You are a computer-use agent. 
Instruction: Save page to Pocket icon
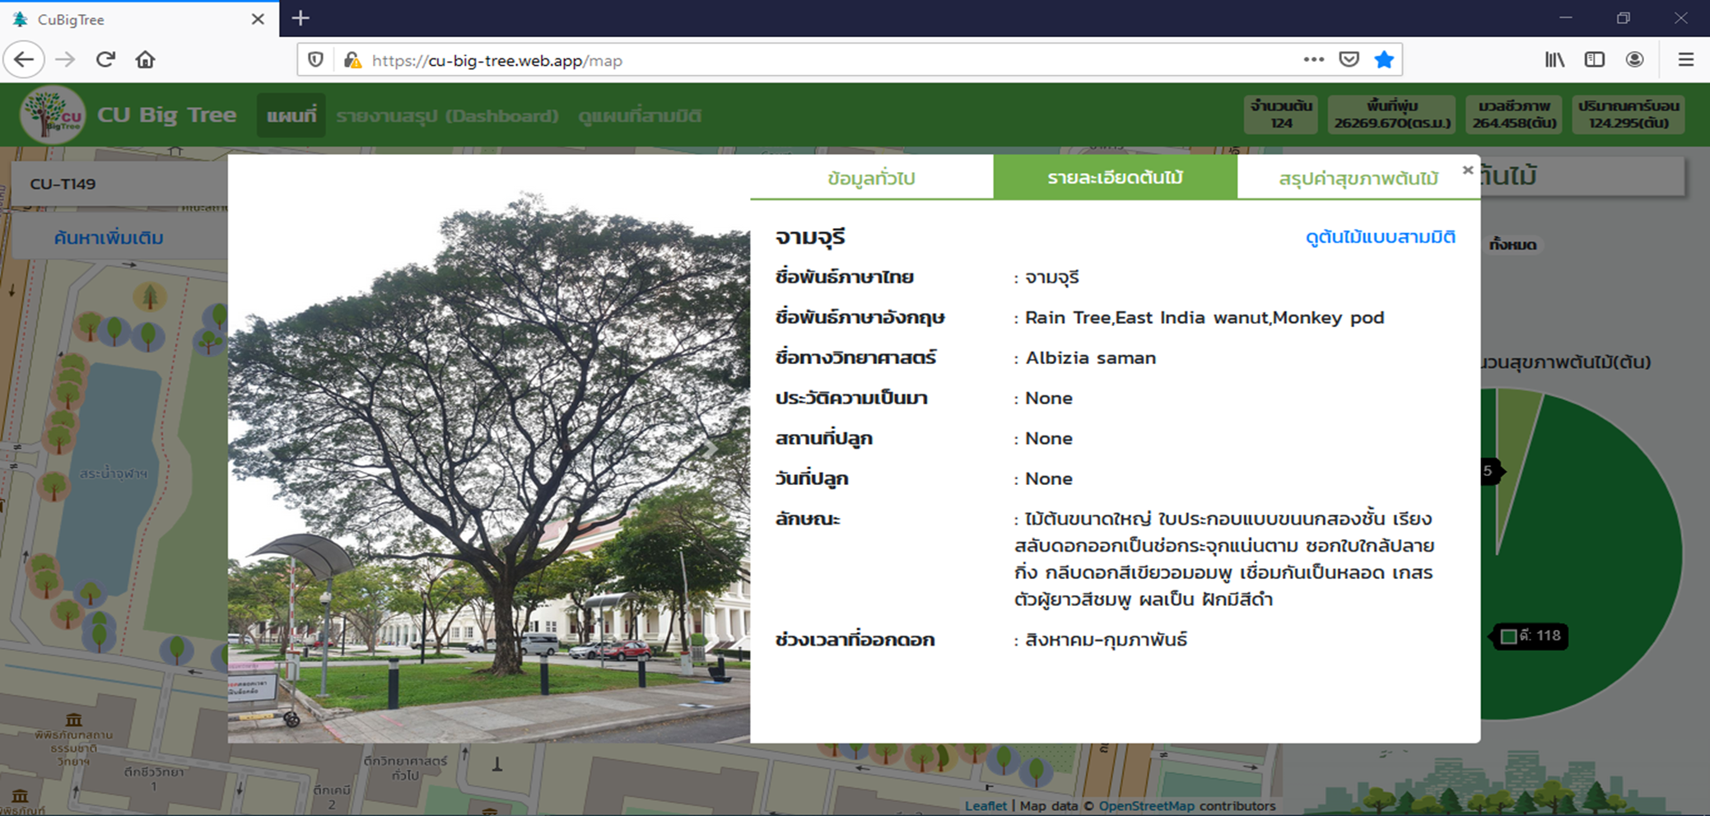click(1349, 60)
